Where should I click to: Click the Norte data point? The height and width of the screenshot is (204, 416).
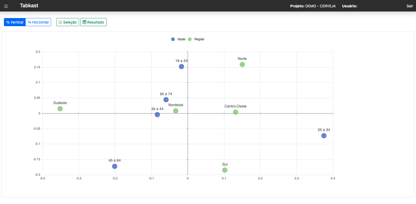242,65
